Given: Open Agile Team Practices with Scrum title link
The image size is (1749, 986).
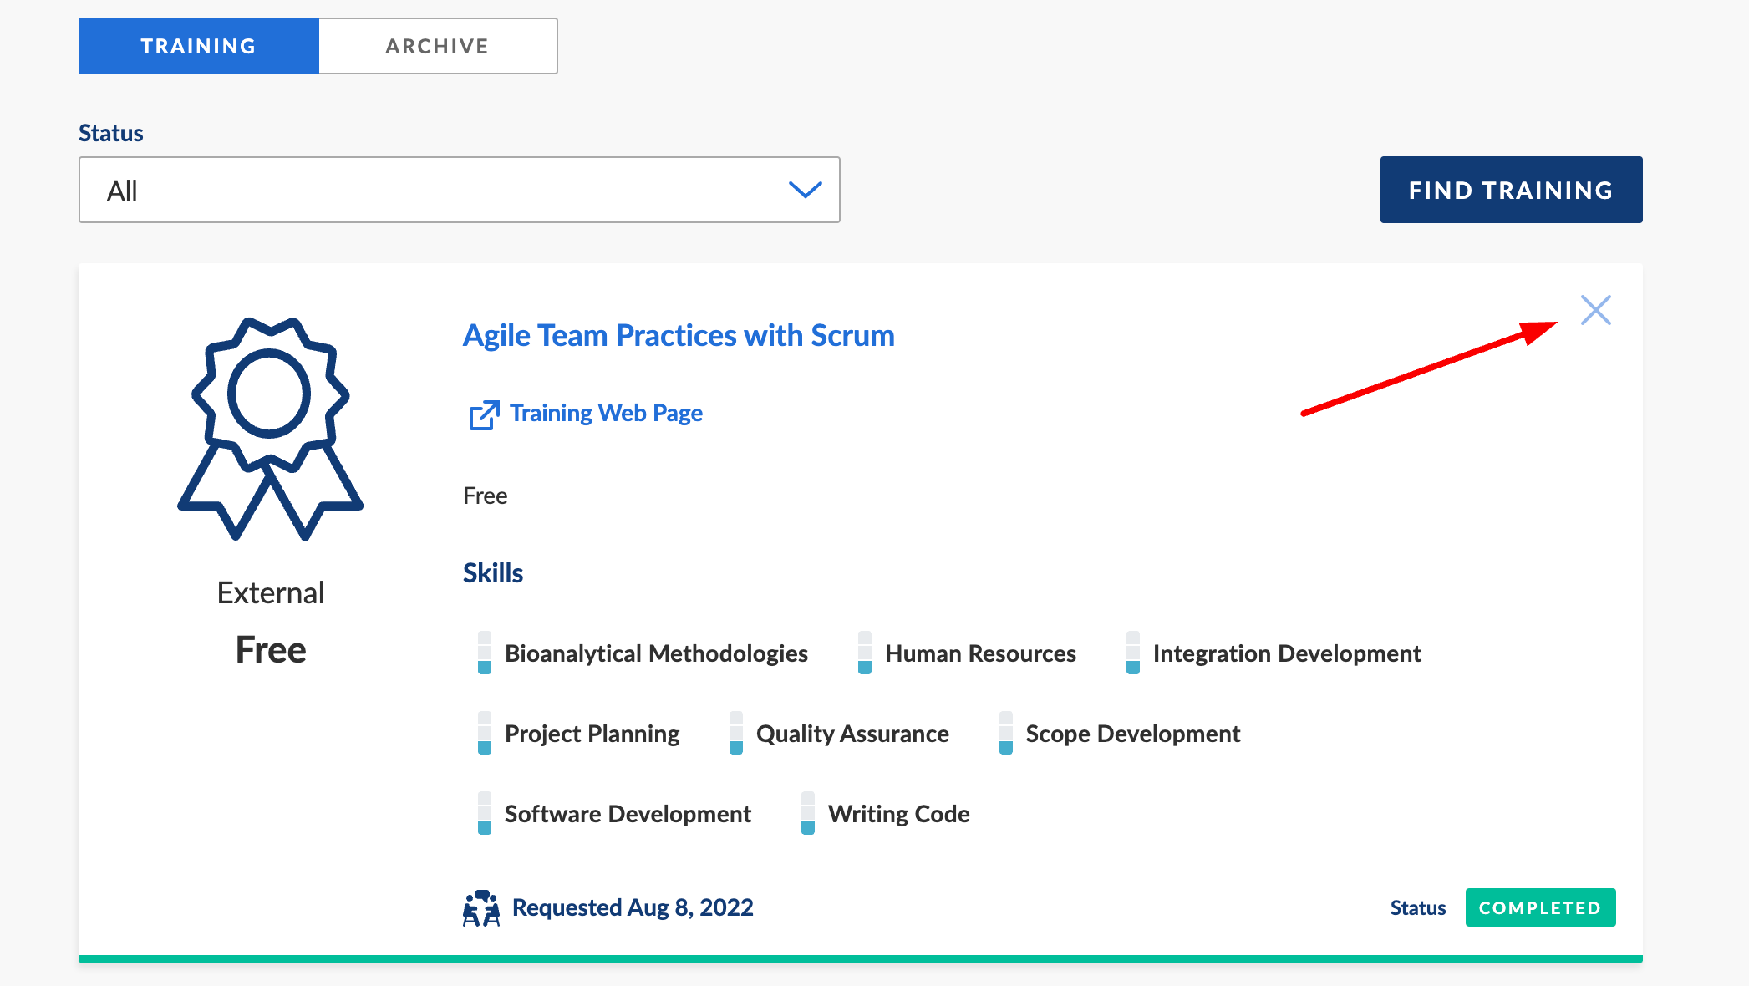Looking at the screenshot, I should point(679,335).
